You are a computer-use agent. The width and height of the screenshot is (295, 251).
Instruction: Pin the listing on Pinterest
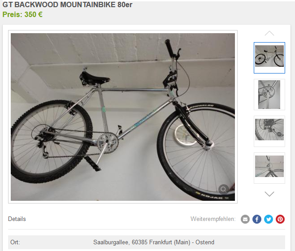point(280,219)
